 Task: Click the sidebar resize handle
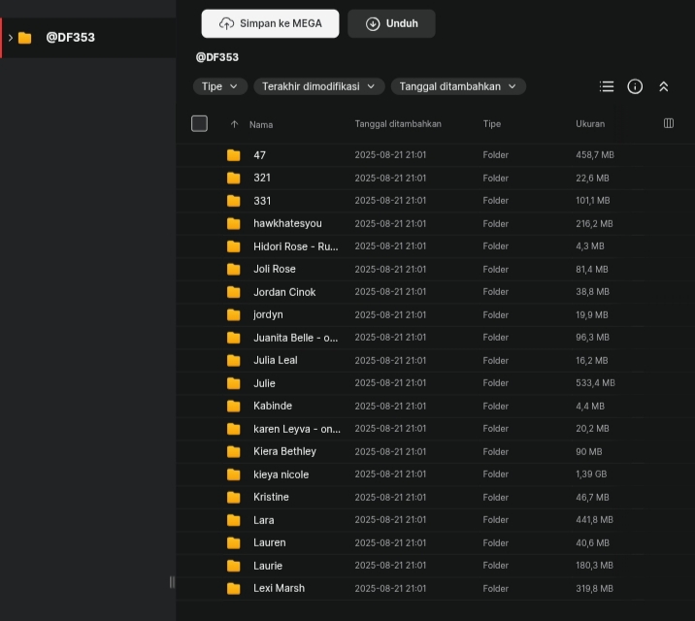pyautogui.click(x=172, y=582)
